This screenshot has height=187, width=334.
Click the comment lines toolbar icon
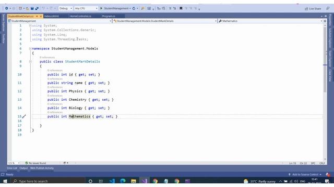click(x=170, y=8)
